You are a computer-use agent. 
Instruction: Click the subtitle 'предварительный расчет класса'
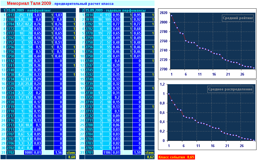pos(84,4)
